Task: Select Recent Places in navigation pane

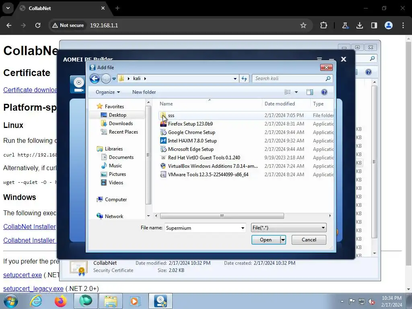Action: click(x=123, y=132)
